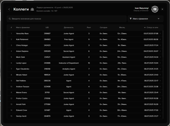The width and height of the screenshot is (170, 126).
Task: Click Venechka Raze's offline status dot
Action: click(160, 34)
